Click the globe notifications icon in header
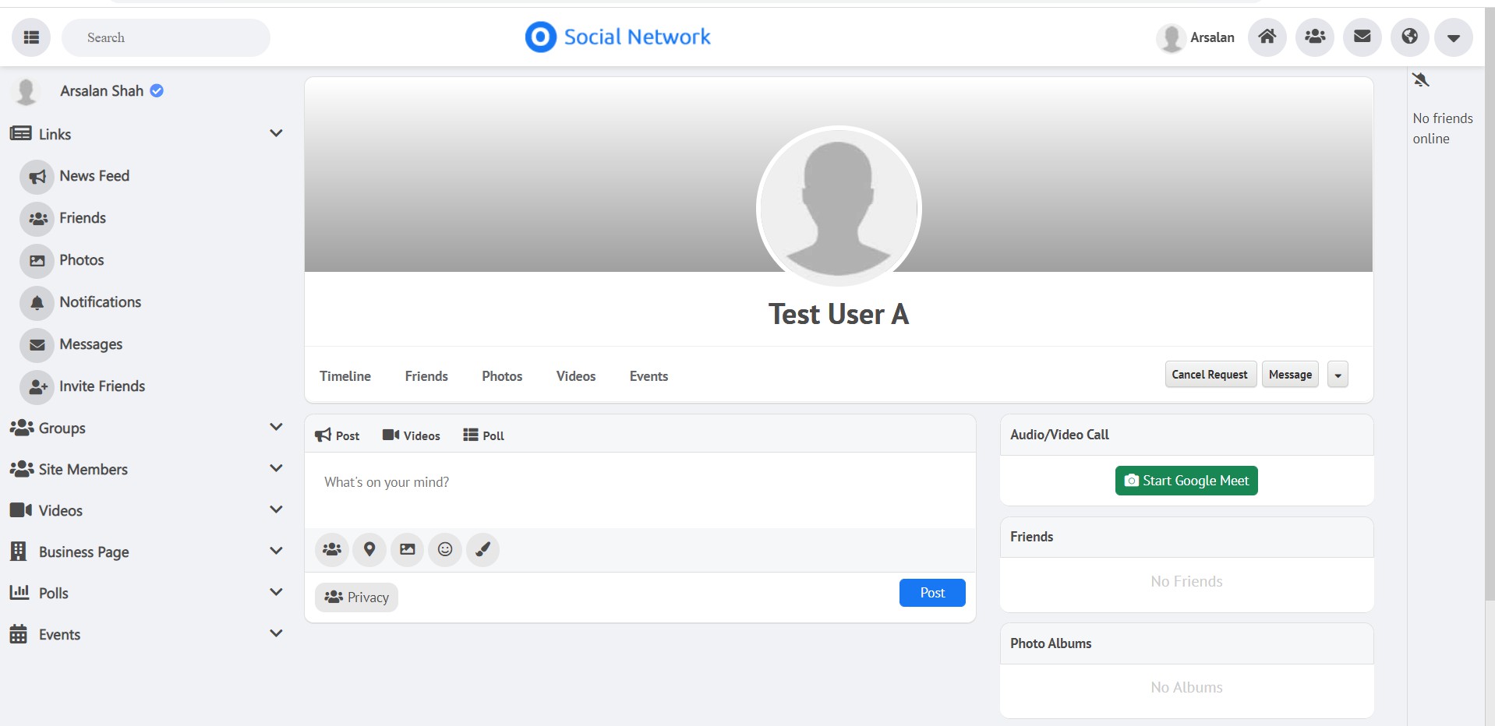Image resolution: width=1495 pixels, height=726 pixels. coord(1409,37)
